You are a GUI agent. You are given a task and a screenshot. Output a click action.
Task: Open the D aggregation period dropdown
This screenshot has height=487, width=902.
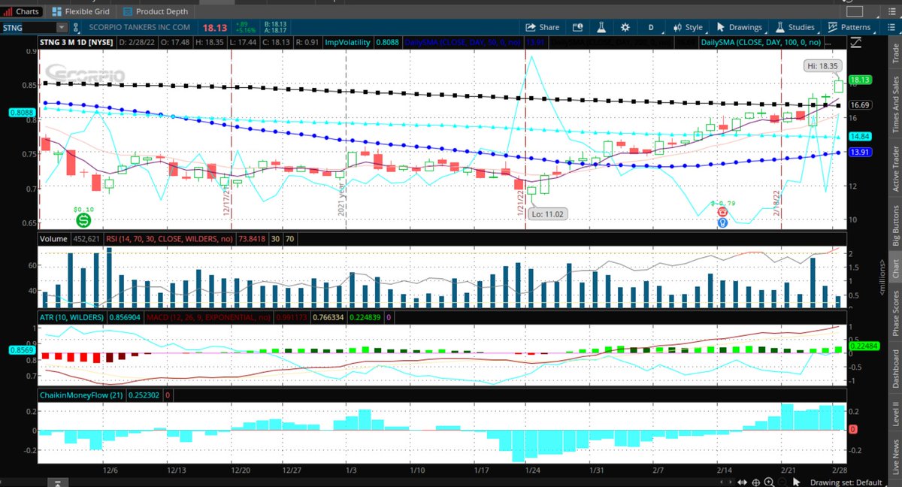651,27
